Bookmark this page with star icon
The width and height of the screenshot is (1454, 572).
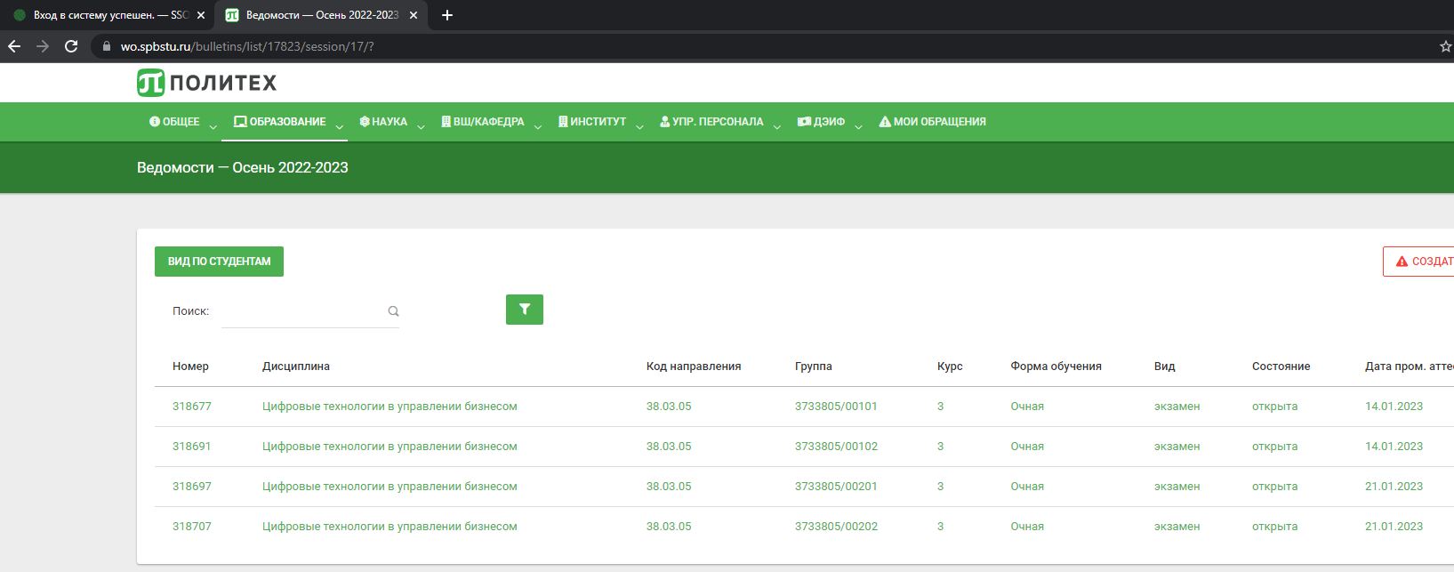click(1445, 46)
